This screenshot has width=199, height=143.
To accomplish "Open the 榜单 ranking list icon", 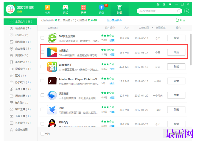I will [x=83, y=8].
